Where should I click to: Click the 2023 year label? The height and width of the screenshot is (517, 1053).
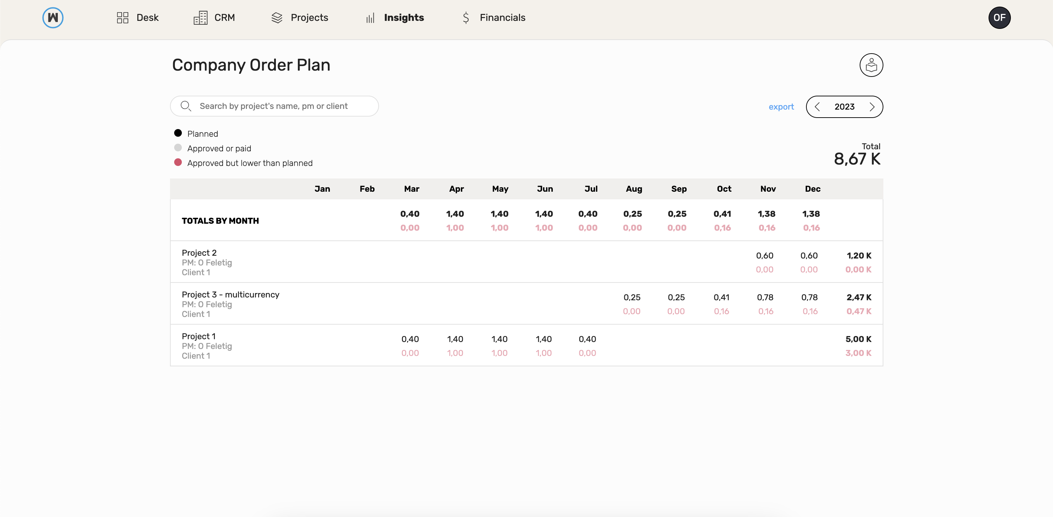pyautogui.click(x=845, y=107)
